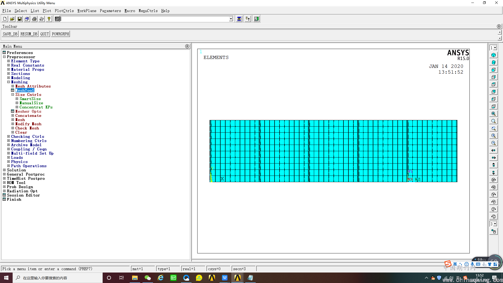
Task: Click the Reset Picking icon
Action: pos(248,19)
